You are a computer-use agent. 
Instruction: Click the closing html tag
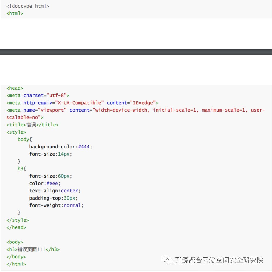[16, 264]
